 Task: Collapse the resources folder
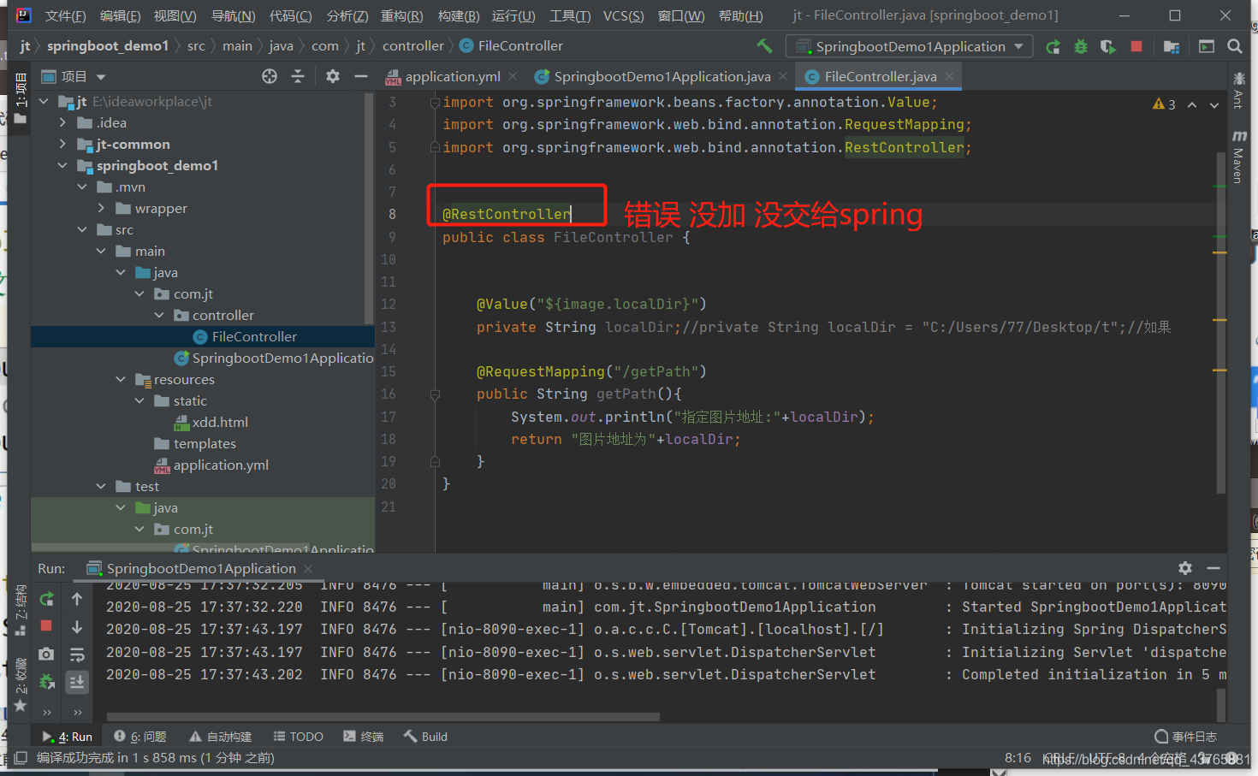click(x=120, y=379)
